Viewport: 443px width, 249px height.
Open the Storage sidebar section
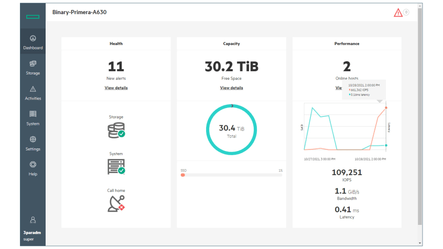point(33,68)
